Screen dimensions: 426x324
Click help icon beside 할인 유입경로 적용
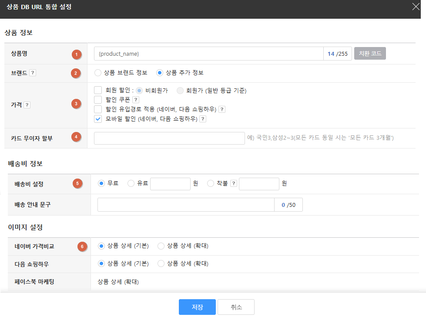point(222,109)
